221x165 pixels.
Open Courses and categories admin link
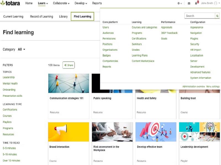pos(144,28)
